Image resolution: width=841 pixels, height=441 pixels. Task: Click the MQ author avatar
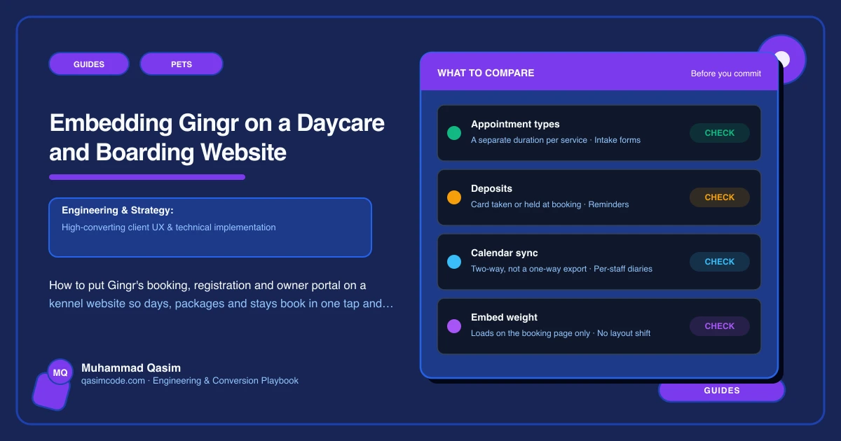60,372
